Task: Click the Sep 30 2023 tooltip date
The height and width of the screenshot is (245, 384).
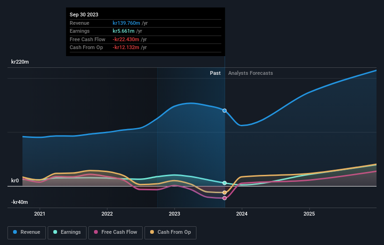Action: pyautogui.click(x=84, y=14)
